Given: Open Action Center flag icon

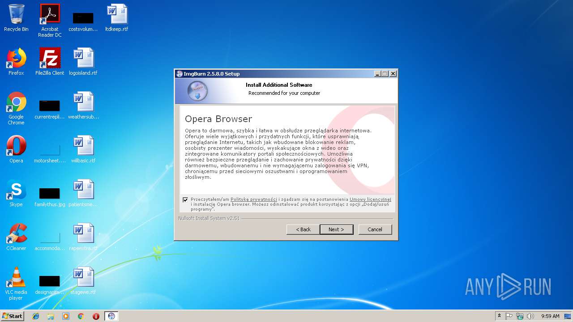Looking at the screenshot, I should [x=509, y=316].
